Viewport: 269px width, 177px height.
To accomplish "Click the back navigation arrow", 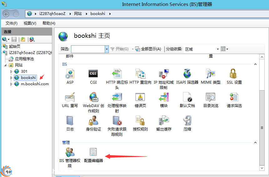I will [x=6, y=14].
